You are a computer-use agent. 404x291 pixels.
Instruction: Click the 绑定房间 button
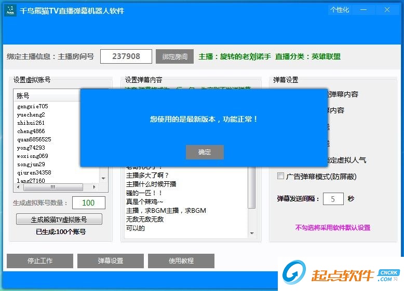pos(174,56)
